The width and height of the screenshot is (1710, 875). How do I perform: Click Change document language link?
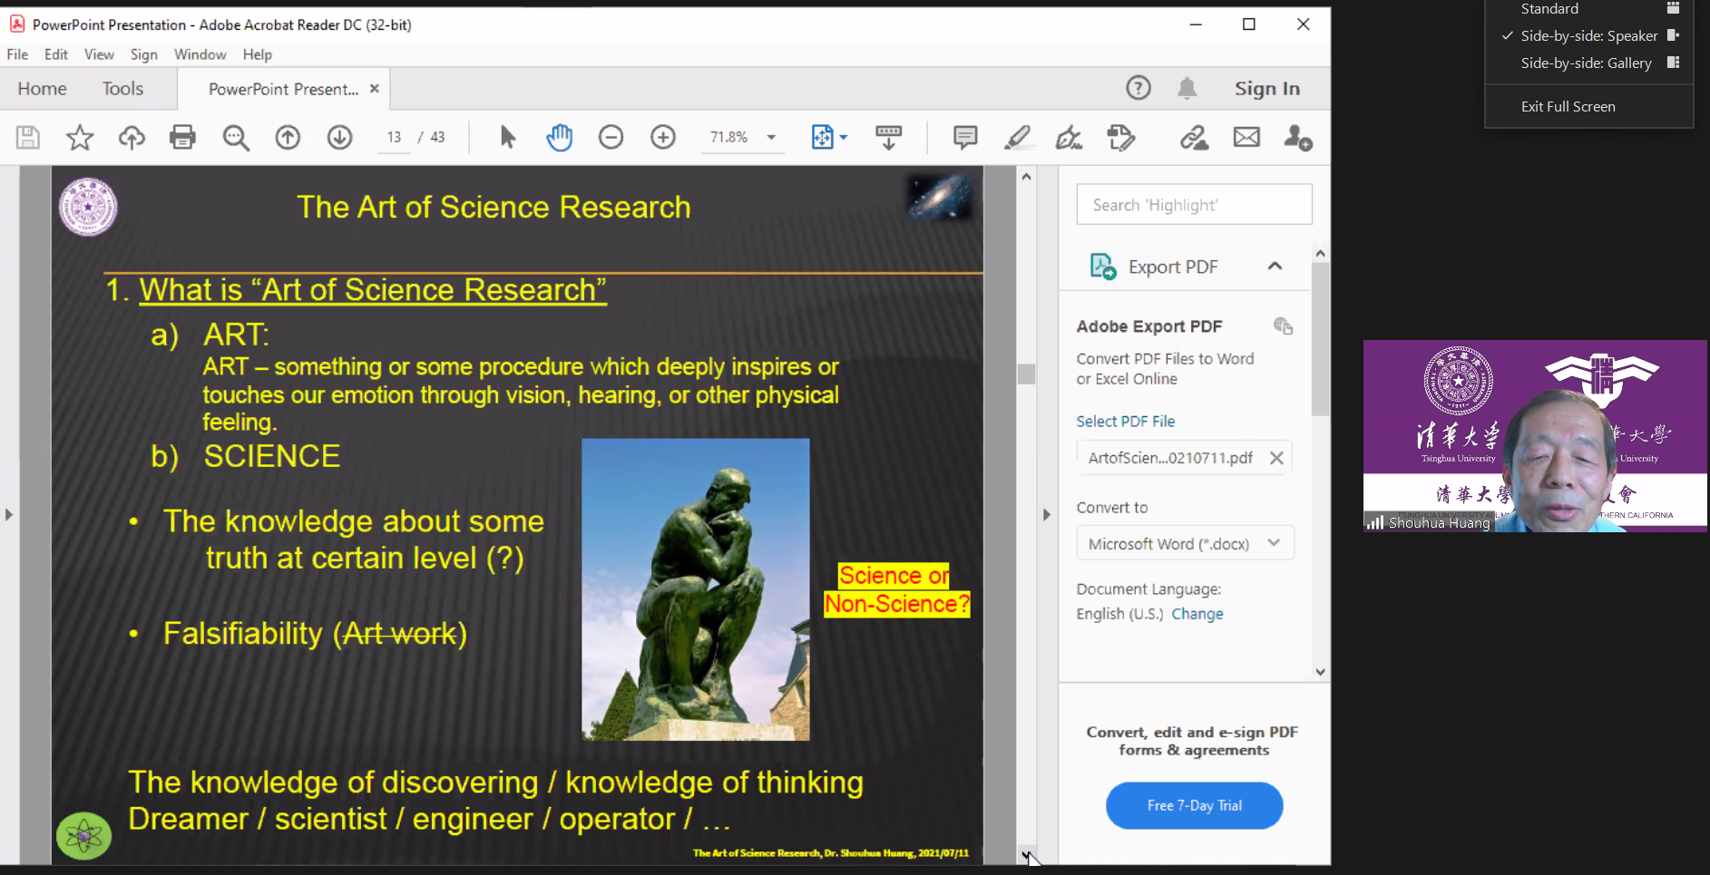[x=1197, y=614]
